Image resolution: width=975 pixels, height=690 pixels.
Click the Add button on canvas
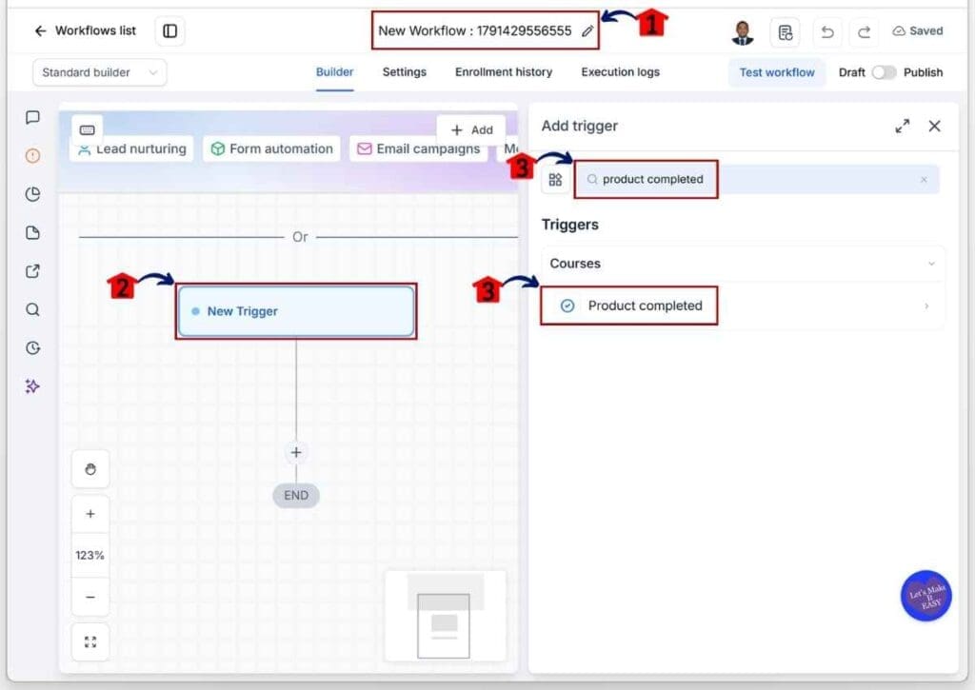471,130
